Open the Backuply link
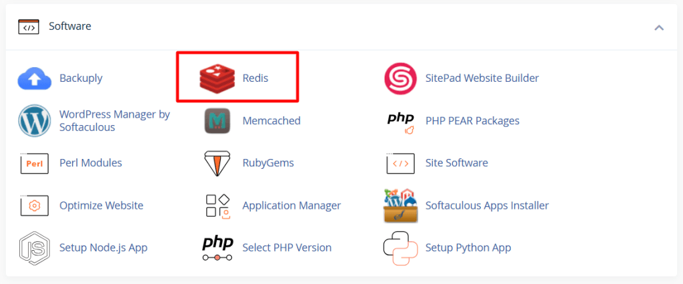The image size is (683, 284). click(x=81, y=78)
